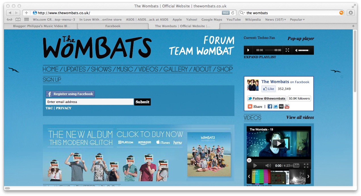The height and width of the screenshot is (196, 361).
Task: Share via the Twitter bird icon
Action: [276, 106]
